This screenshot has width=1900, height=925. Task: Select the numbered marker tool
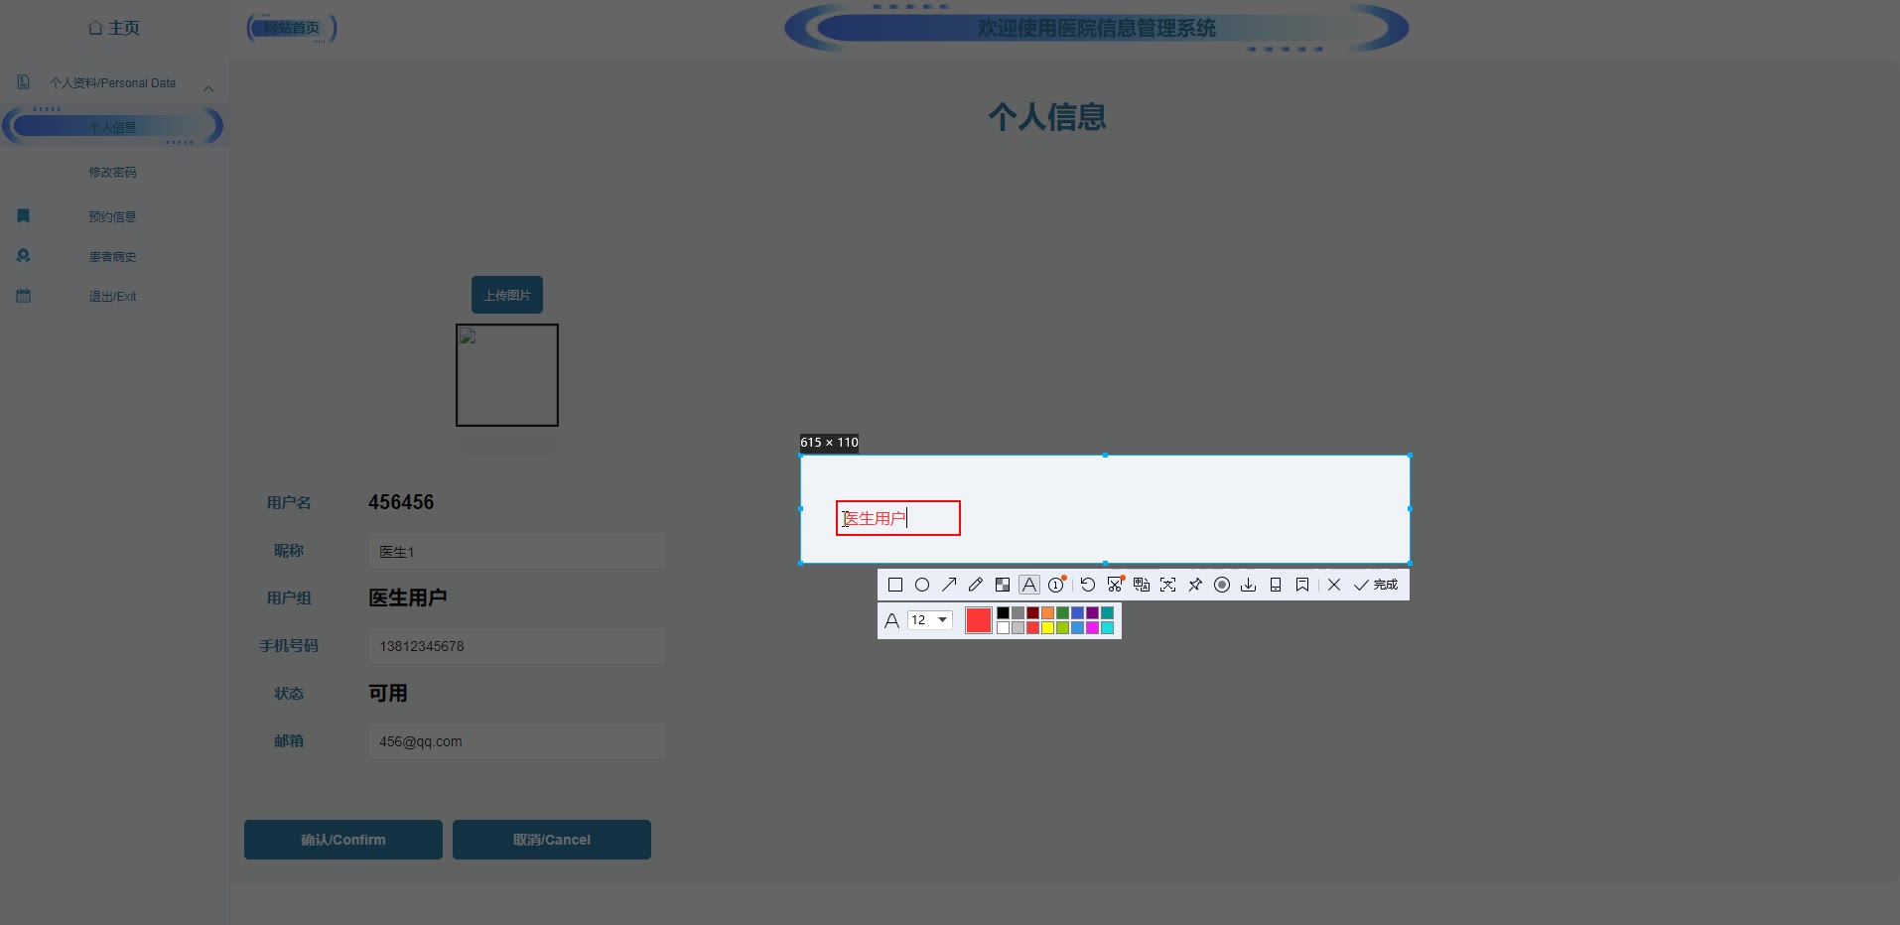point(1056,585)
